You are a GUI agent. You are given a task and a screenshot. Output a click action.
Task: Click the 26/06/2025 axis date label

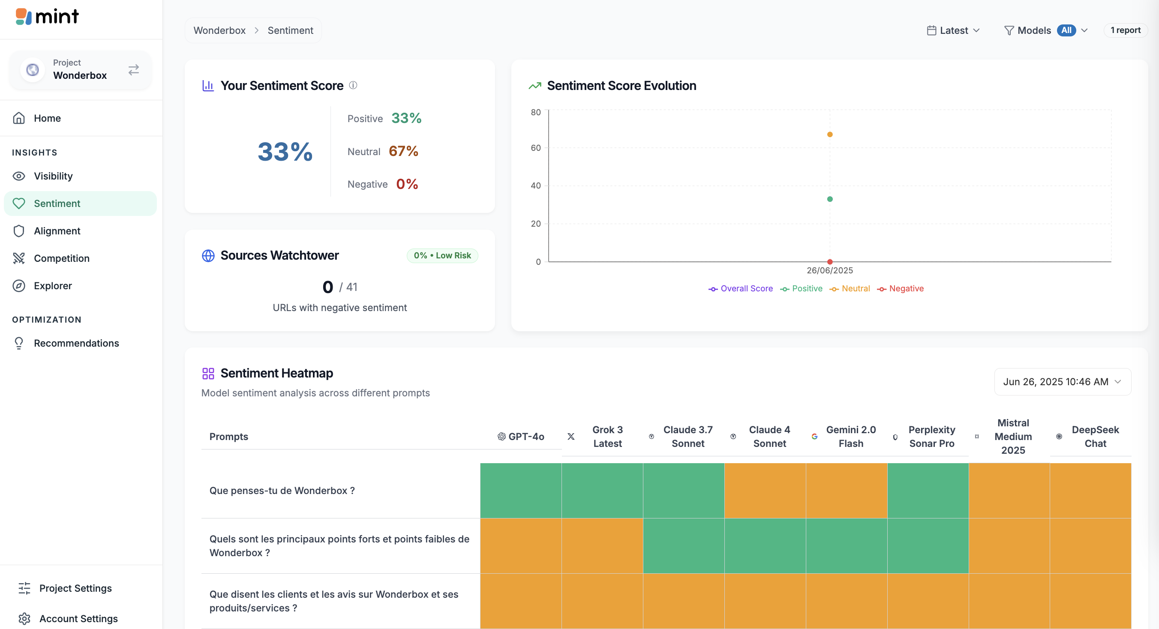[x=830, y=270]
